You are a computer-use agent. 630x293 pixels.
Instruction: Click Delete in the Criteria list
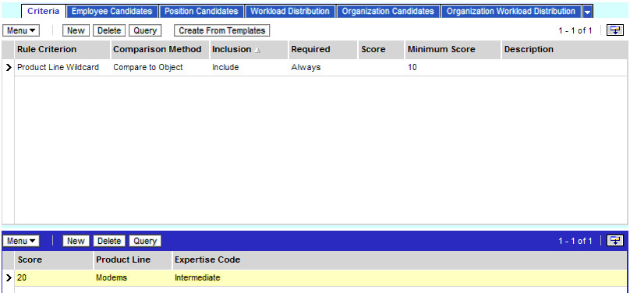point(109,30)
